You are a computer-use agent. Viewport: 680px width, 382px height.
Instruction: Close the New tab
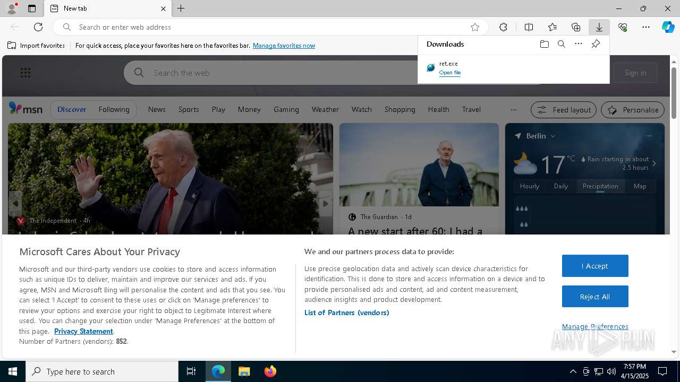(163, 8)
